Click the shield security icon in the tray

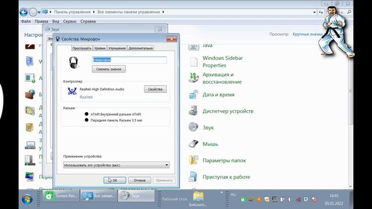click(267, 200)
